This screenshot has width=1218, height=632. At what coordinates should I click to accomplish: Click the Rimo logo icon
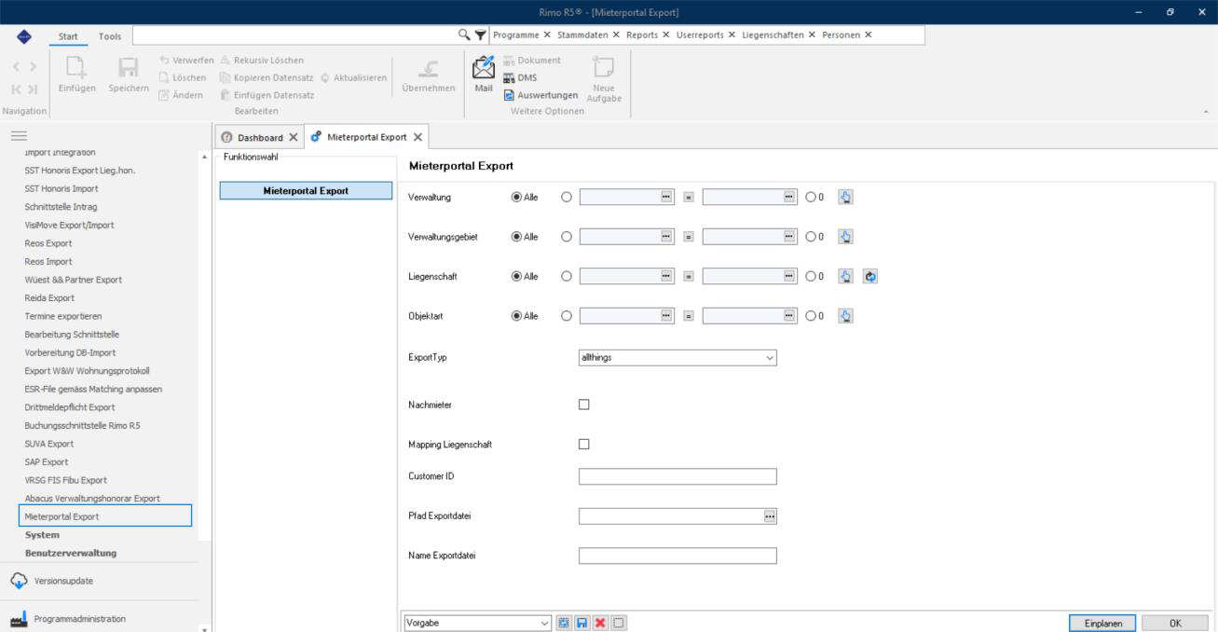pyautogui.click(x=23, y=35)
